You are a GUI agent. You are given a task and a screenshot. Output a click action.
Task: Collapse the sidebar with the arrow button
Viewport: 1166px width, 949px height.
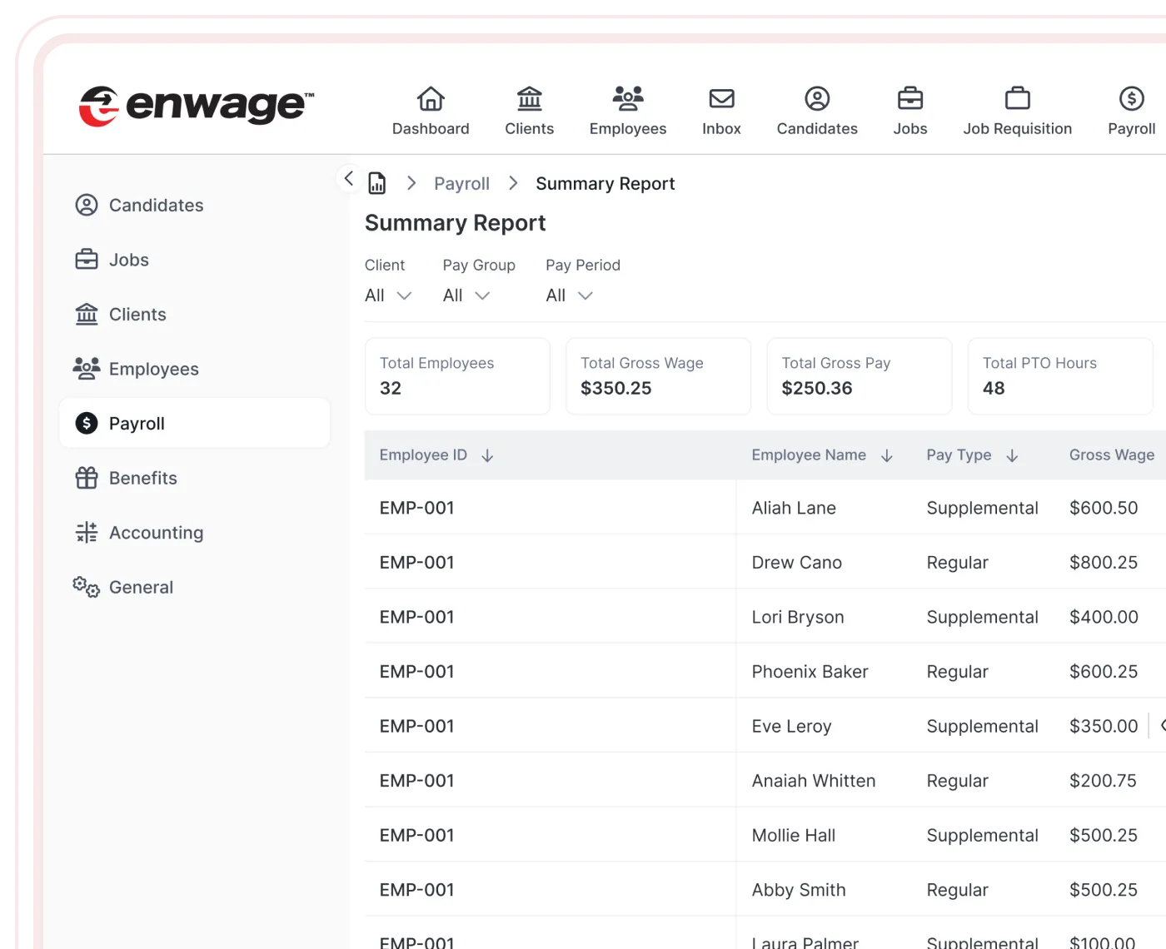349,178
